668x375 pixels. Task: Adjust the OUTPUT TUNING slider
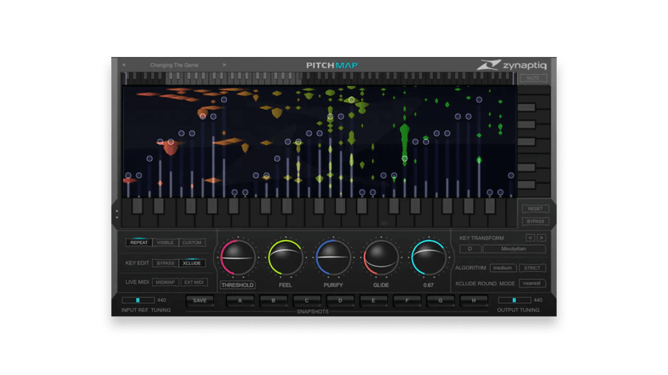point(515,300)
